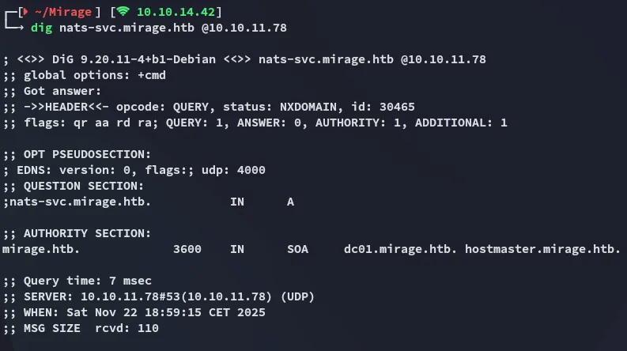Click the SERVER 10.10.11.78#53 line

point(158,296)
